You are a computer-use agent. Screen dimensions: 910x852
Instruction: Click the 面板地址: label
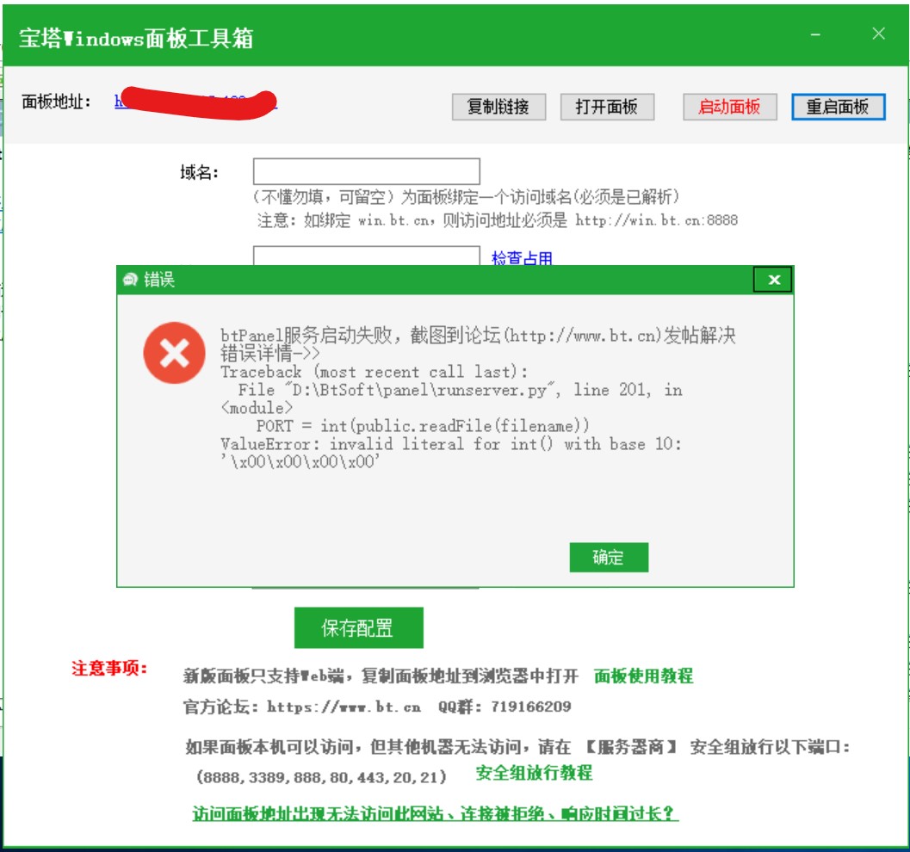coord(56,102)
